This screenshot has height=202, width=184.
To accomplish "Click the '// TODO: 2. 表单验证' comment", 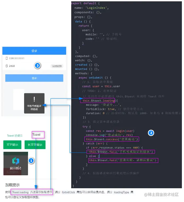I will point(99,91).
